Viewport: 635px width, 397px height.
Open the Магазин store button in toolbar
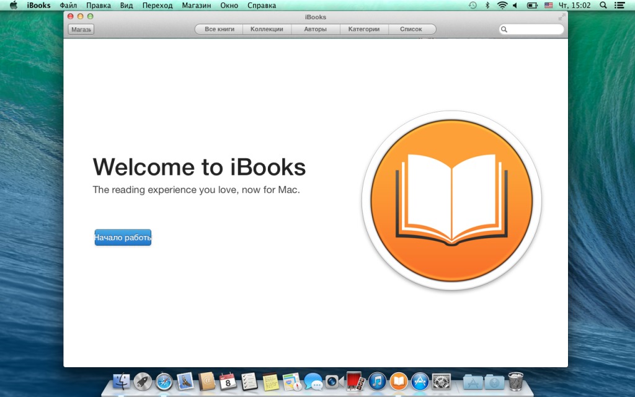coord(81,29)
